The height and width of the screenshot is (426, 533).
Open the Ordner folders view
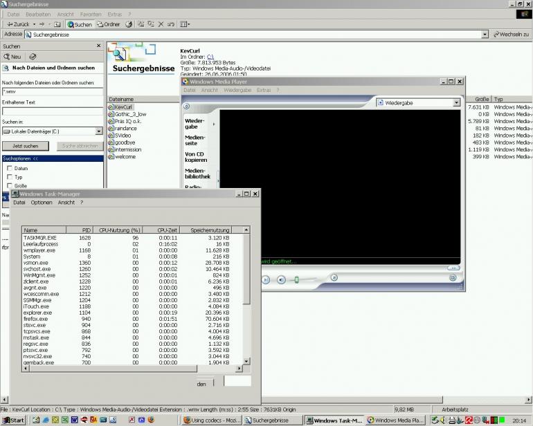(109, 24)
